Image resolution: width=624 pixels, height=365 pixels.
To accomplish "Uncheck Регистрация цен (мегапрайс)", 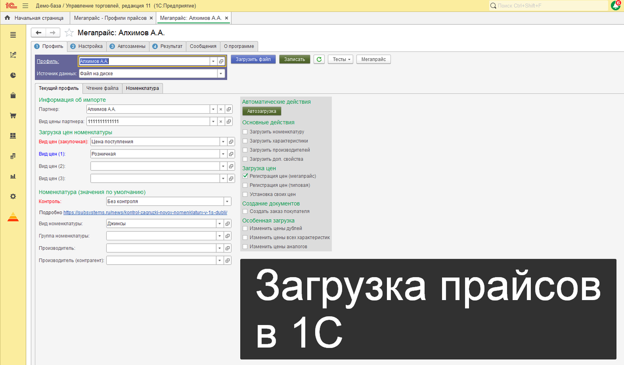I will pyautogui.click(x=245, y=176).
